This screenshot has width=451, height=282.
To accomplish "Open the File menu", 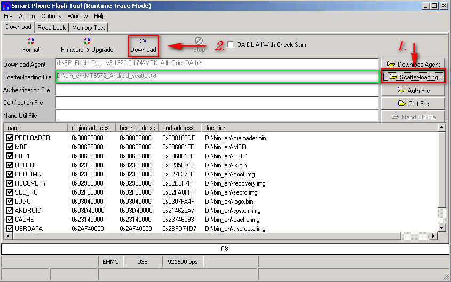I will 8,16.
